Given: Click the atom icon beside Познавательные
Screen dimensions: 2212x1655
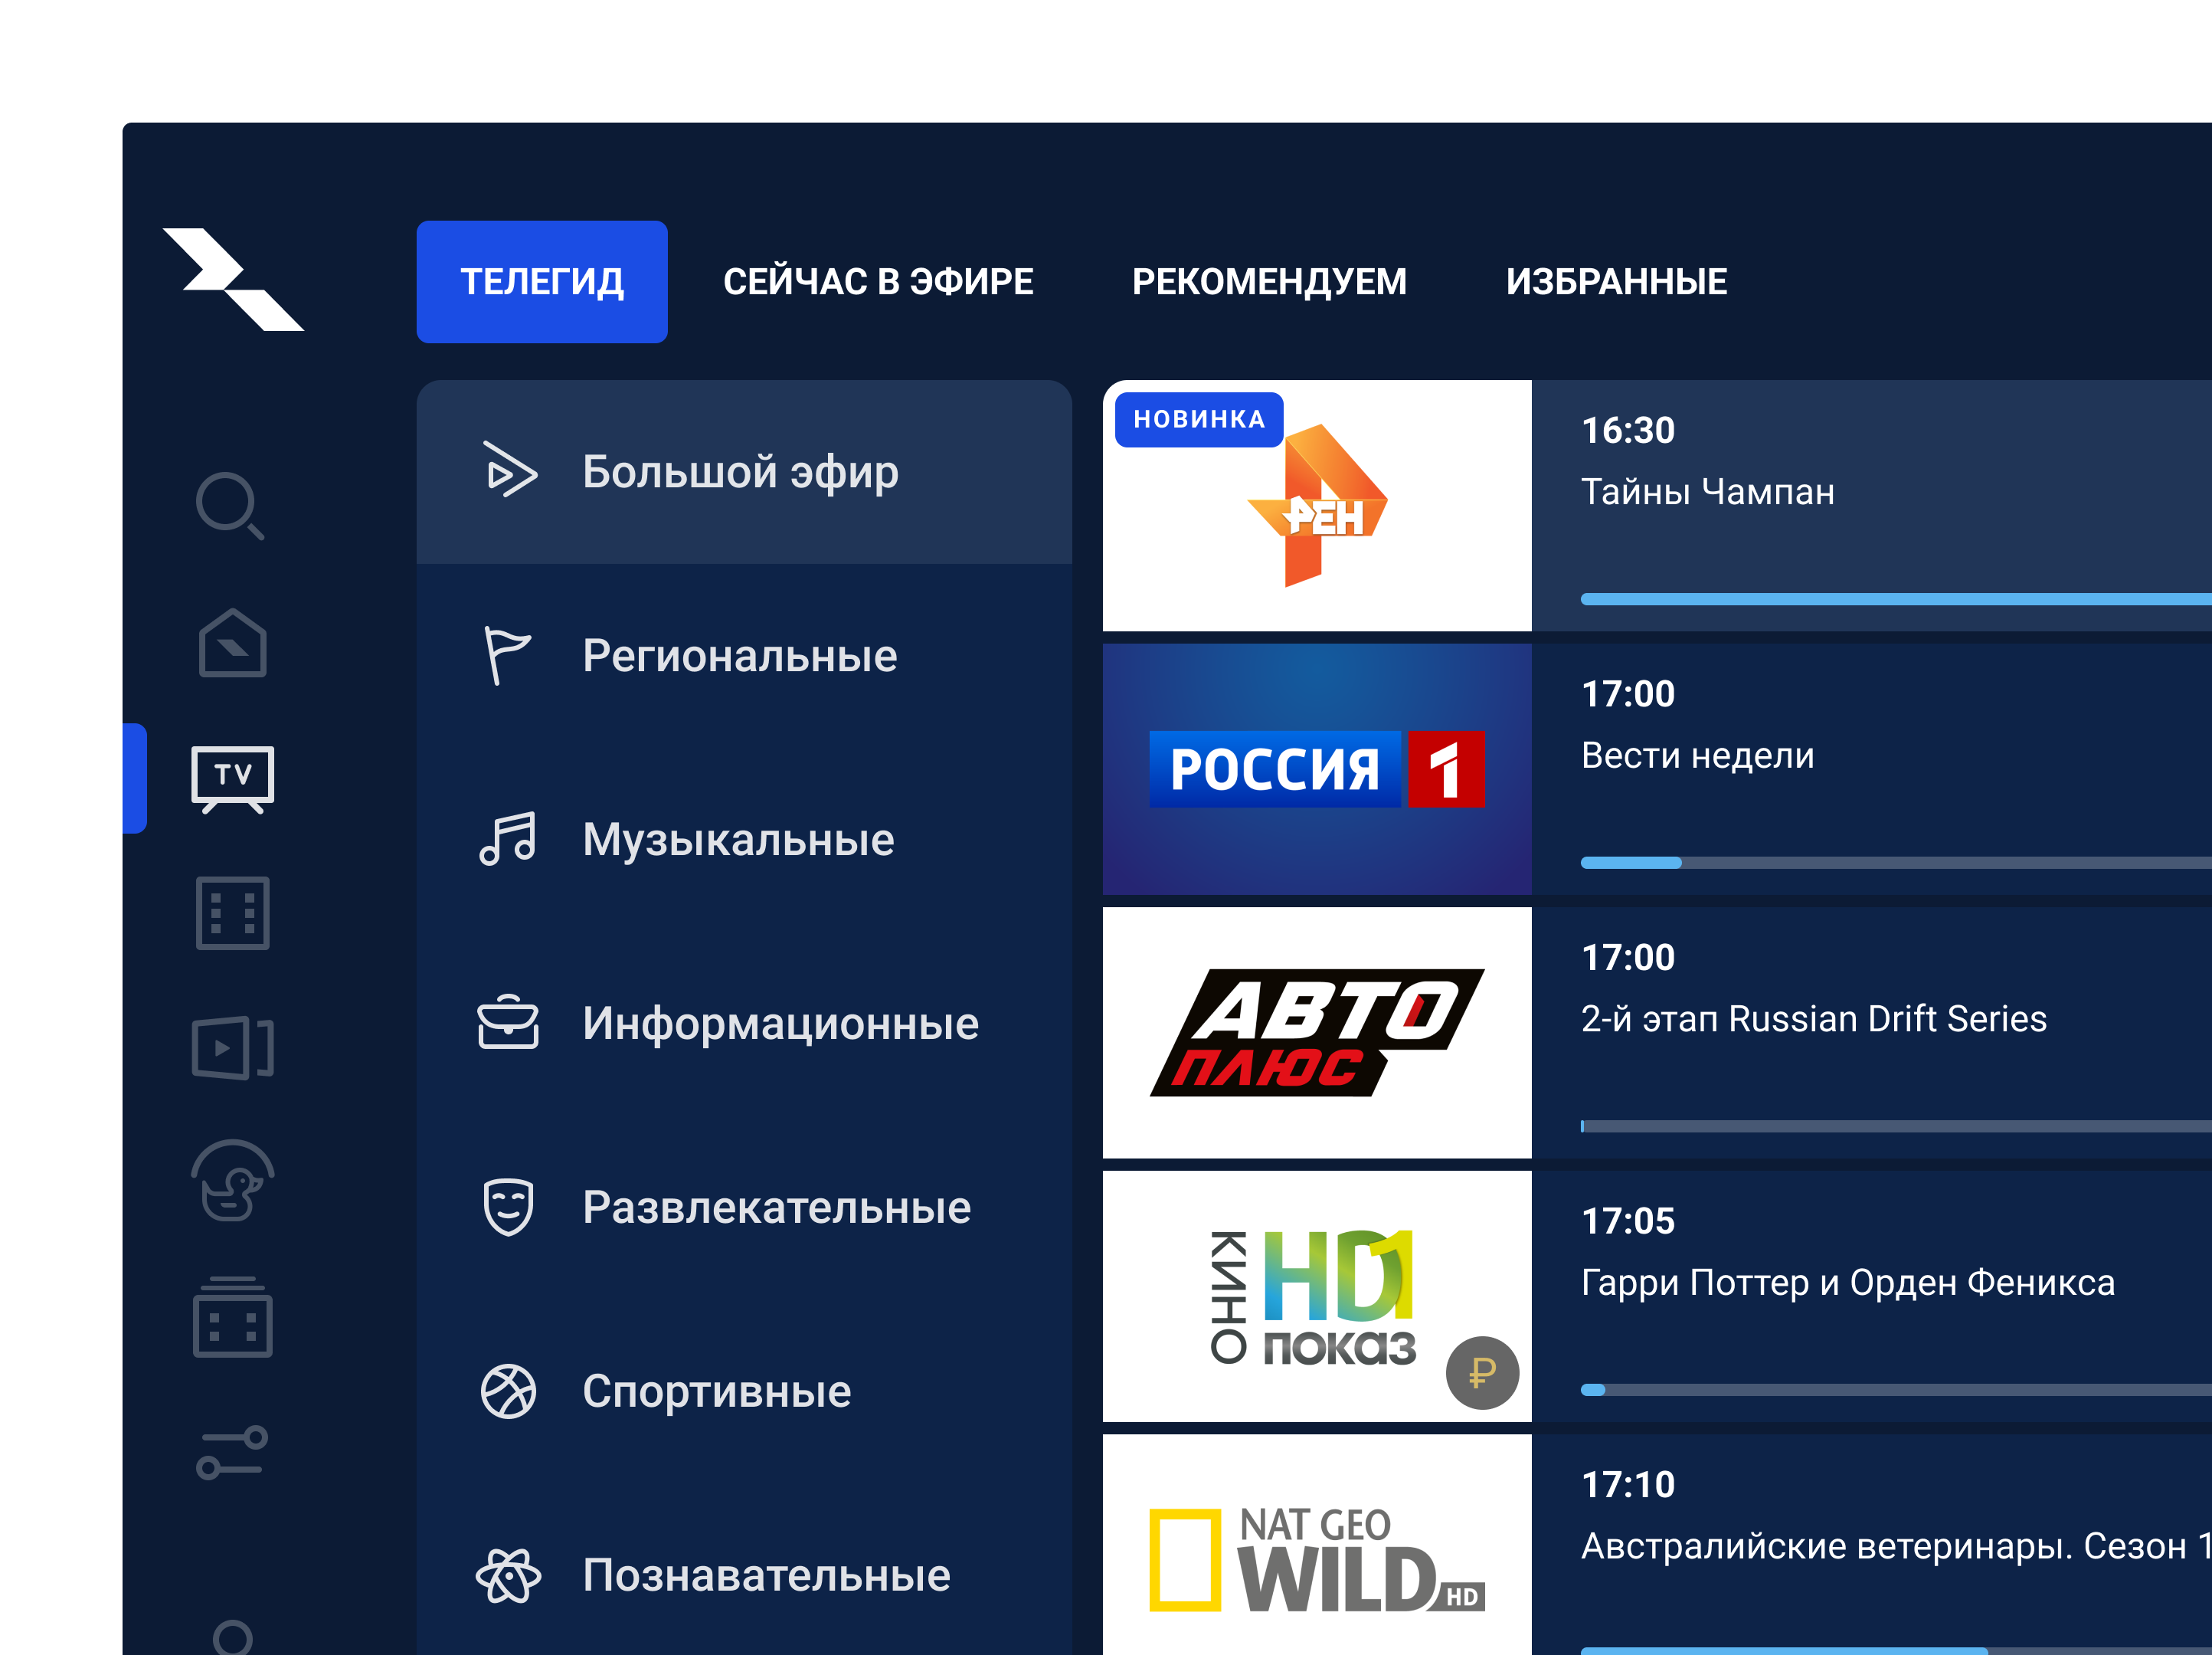Looking at the screenshot, I should (x=508, y=1575).
